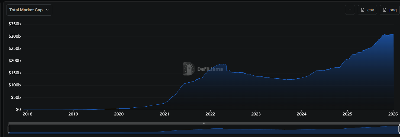This screenshot has width=400, height=137.
Task: Click left handle of time range slider
Action: [x=9, y=129]
